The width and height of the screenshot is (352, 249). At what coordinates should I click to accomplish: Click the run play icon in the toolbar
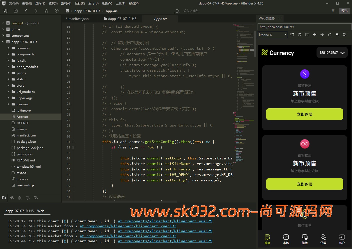[x=57, y=11]
